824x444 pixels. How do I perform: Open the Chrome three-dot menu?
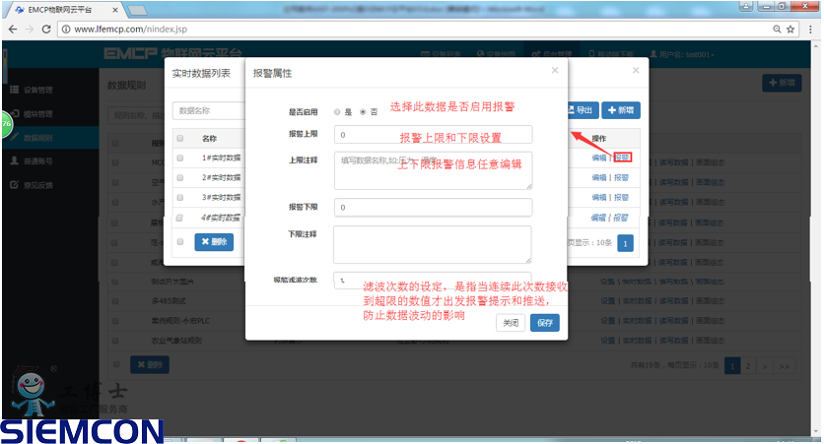[x=810, y=30]
